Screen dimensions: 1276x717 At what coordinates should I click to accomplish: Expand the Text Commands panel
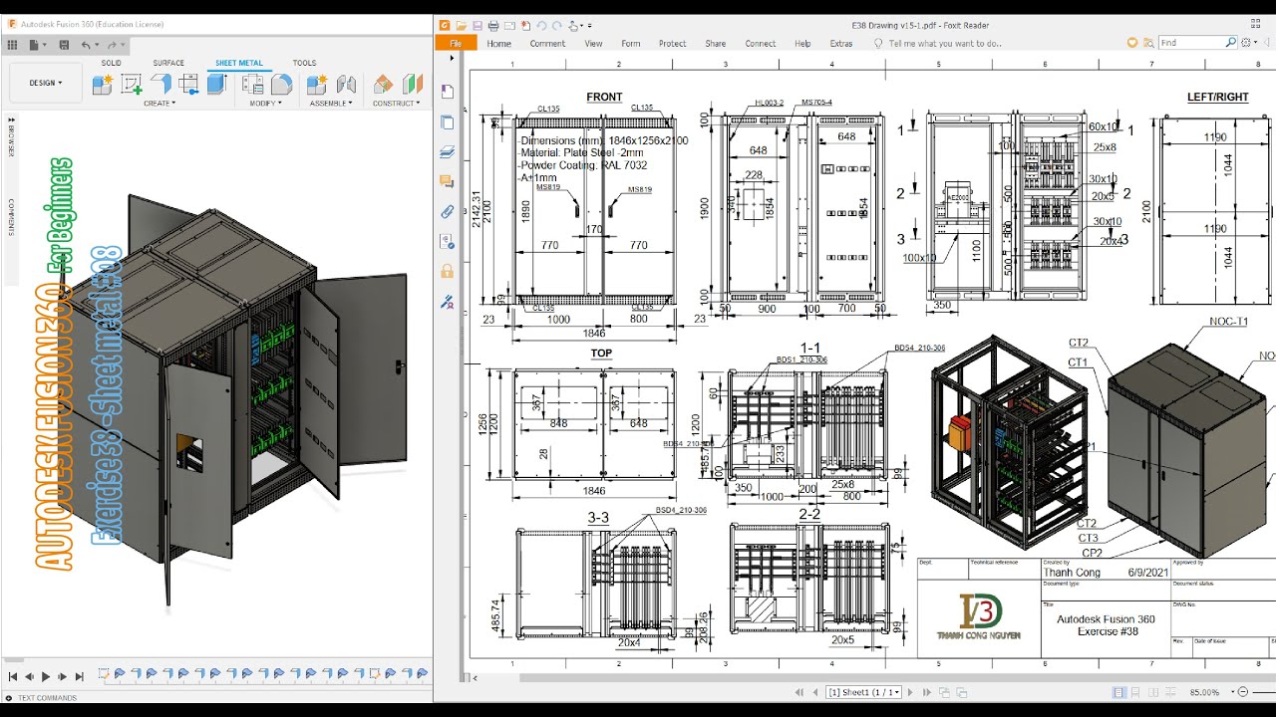pyautogui.click(x=8, y=697)
